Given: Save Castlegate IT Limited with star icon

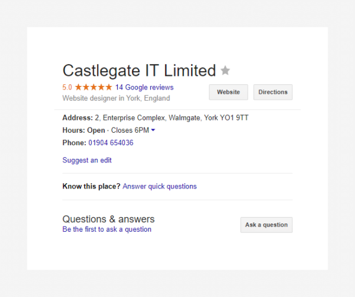Looking at the screenshot, I should coord(225,71).
